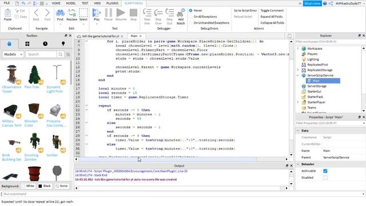The width and height of the screenshot is (366, 206).
Task: Toggle the Archivable checkbox
Action: 325,171
